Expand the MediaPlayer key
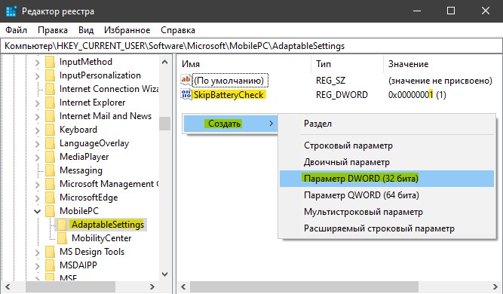Viewport: 503px width, 294px height. 38,158
